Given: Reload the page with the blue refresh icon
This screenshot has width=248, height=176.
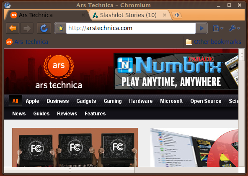Looking at the screenshot, I should click(44, 28).
